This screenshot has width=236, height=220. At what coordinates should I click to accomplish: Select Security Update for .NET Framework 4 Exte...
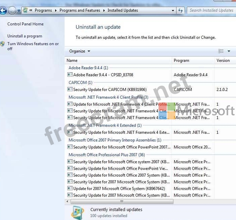pos(121,132)
